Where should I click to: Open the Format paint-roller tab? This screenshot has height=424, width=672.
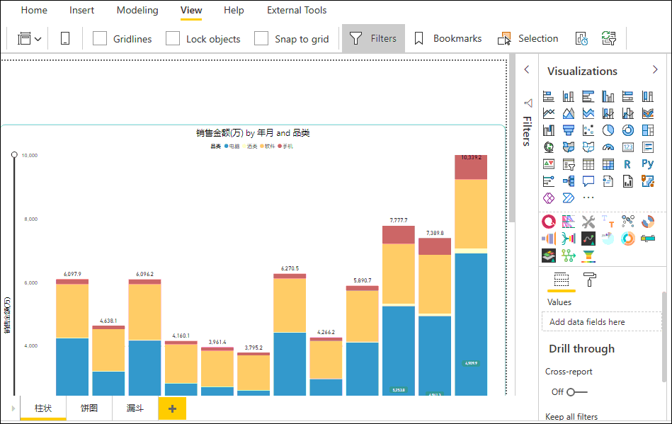pos(590,280)
